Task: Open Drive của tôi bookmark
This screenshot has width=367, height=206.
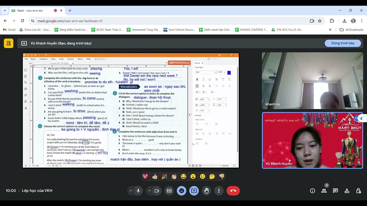Action: (35, 29)
